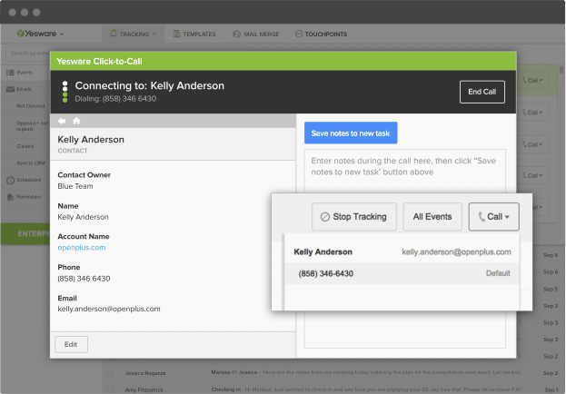End the current call
Viewport: 566px width, 394px height.
pyautogui.click(x=482, y=92)
